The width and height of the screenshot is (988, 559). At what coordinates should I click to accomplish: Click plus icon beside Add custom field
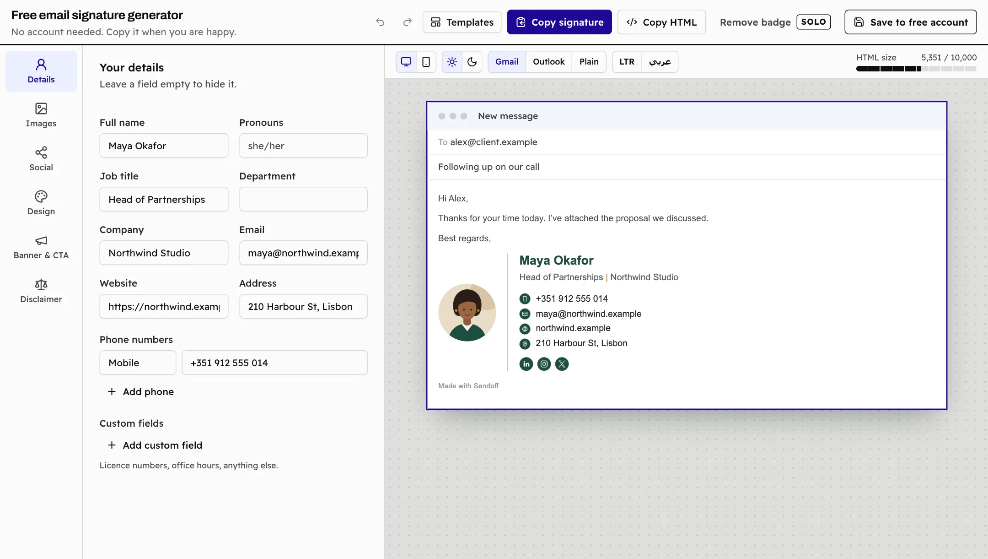112,445
